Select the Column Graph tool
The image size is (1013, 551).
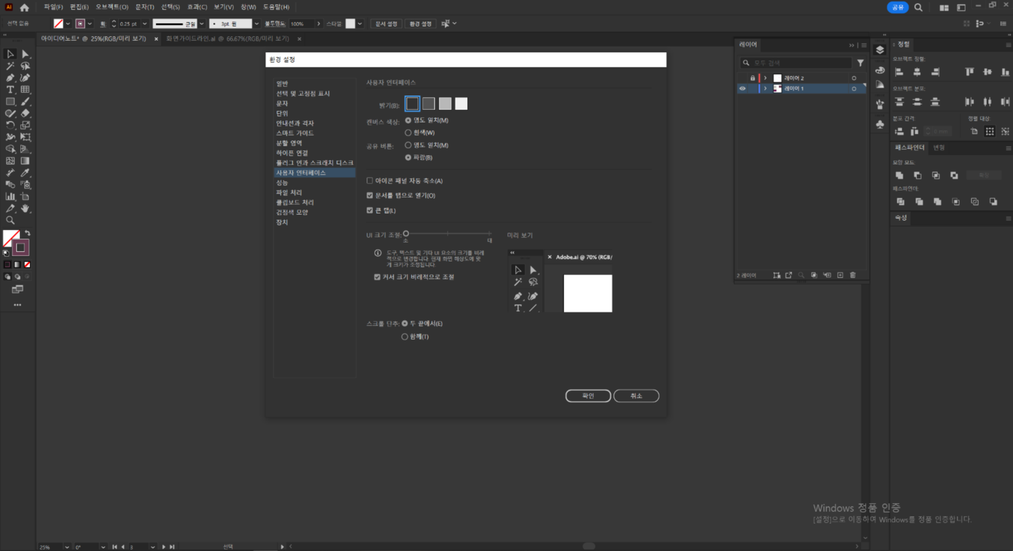(x=10, y=196)
